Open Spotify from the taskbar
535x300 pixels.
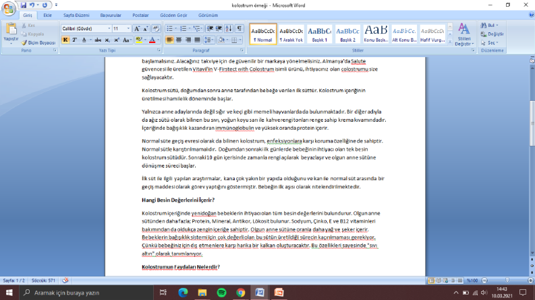221,293
